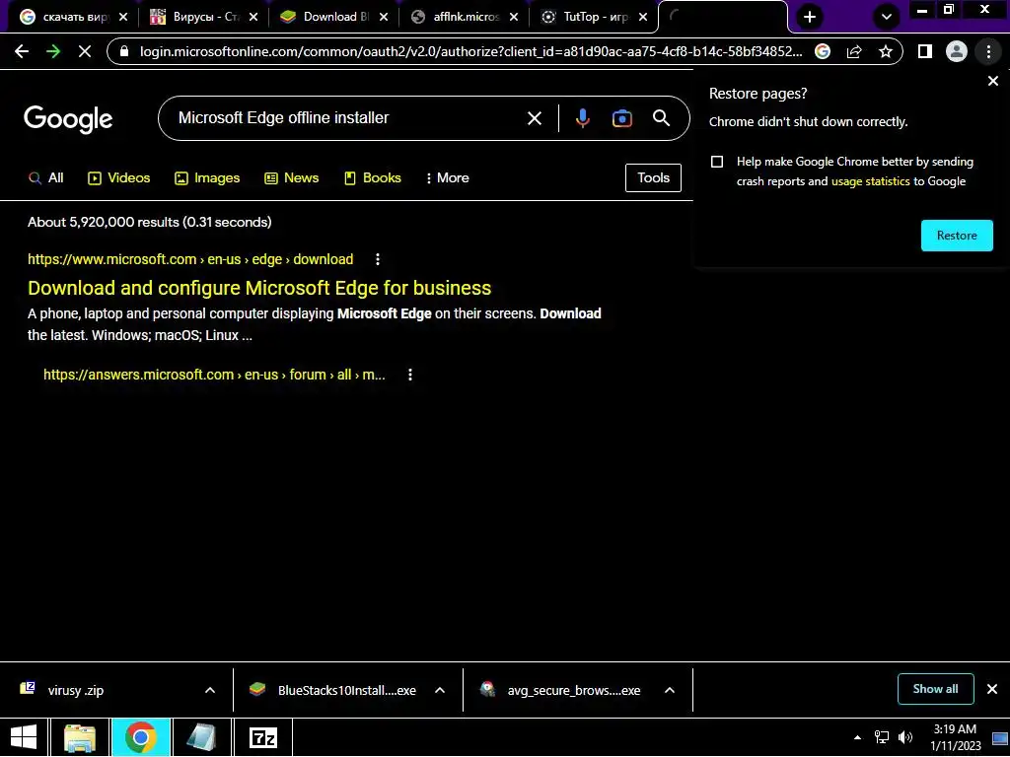Image resolution: width=1010 pixels, height=757 pixels.
Task: Show hidden tray icons arrow
Action: (x=857, y=737)
